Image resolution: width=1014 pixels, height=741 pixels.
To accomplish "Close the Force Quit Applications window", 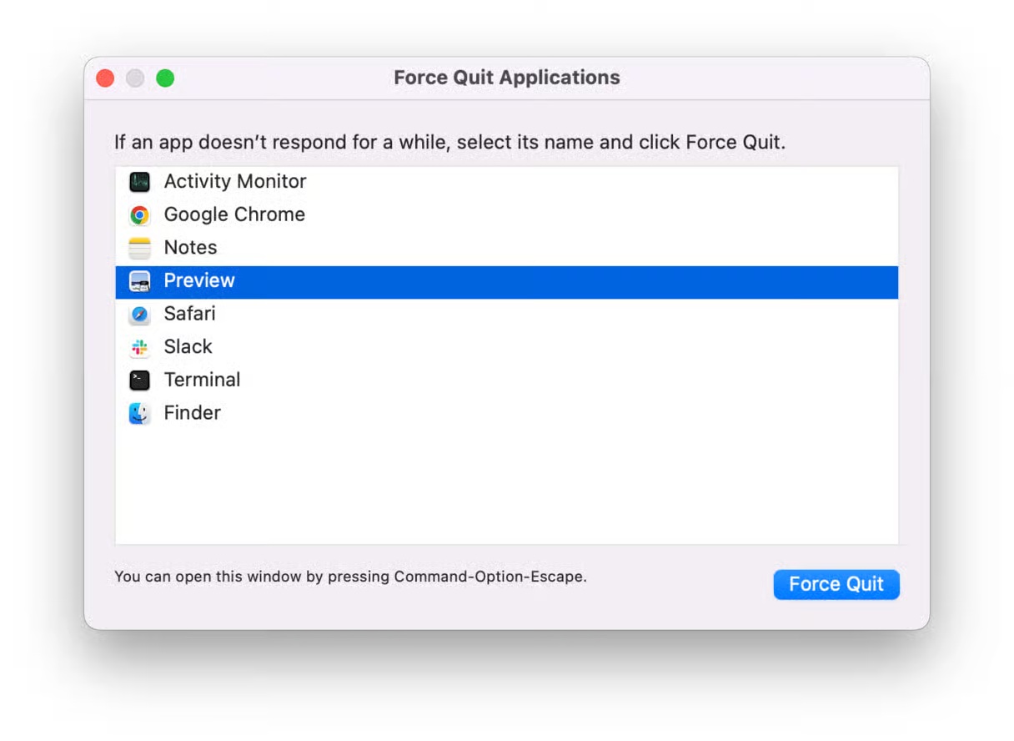I will 105,78.
